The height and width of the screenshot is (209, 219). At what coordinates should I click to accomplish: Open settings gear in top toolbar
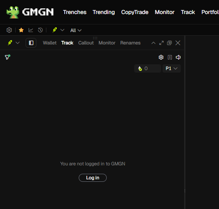tap(9, 30)
